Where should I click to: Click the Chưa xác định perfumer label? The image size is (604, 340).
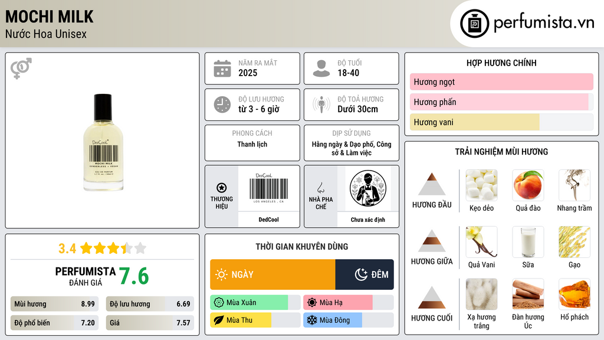(368, 220)
